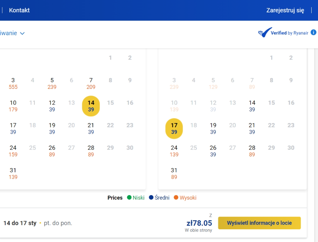Click the zł78.05 total price

coord(199,223)
